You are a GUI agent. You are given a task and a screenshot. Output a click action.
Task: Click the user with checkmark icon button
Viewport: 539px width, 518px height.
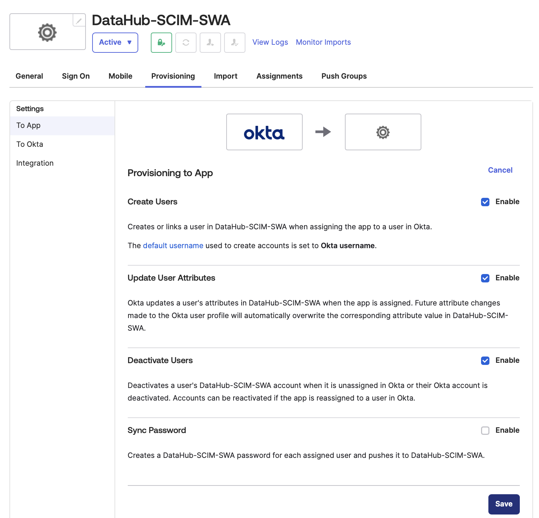pyautogui.click(x=235, y=42)
